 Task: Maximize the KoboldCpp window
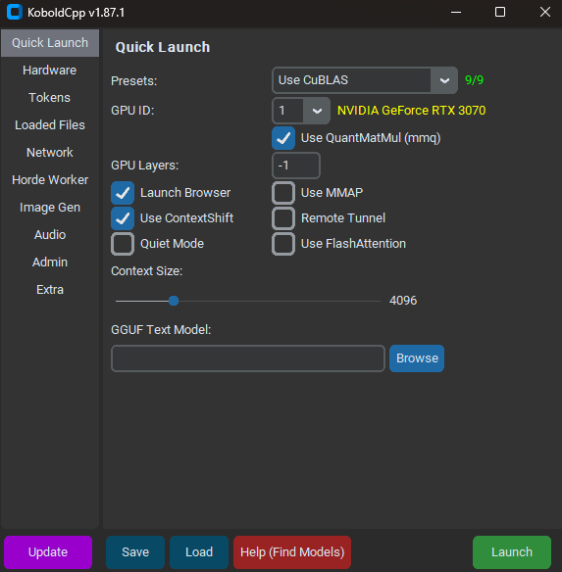[500, 12]
